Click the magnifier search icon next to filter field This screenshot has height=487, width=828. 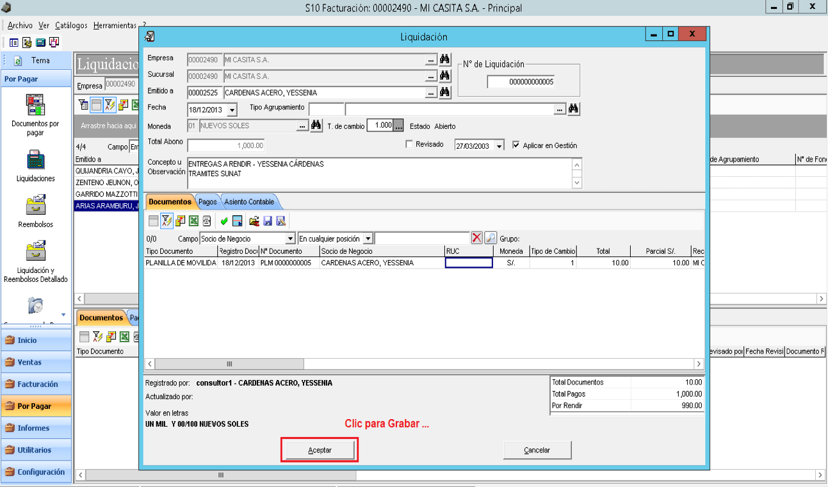click(491, 238)
